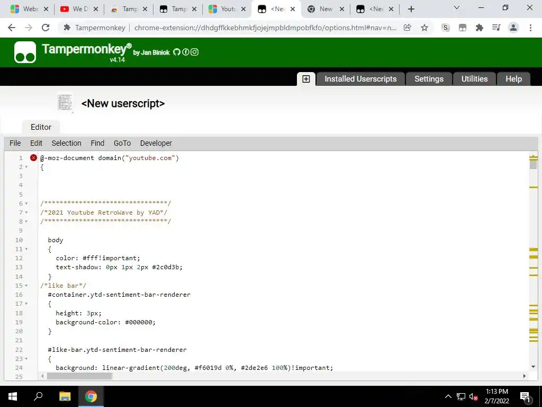Open Tampermonkey extension icon in toolbar
This screenshot has width=542, height=407.
click(x=463, y=28)
